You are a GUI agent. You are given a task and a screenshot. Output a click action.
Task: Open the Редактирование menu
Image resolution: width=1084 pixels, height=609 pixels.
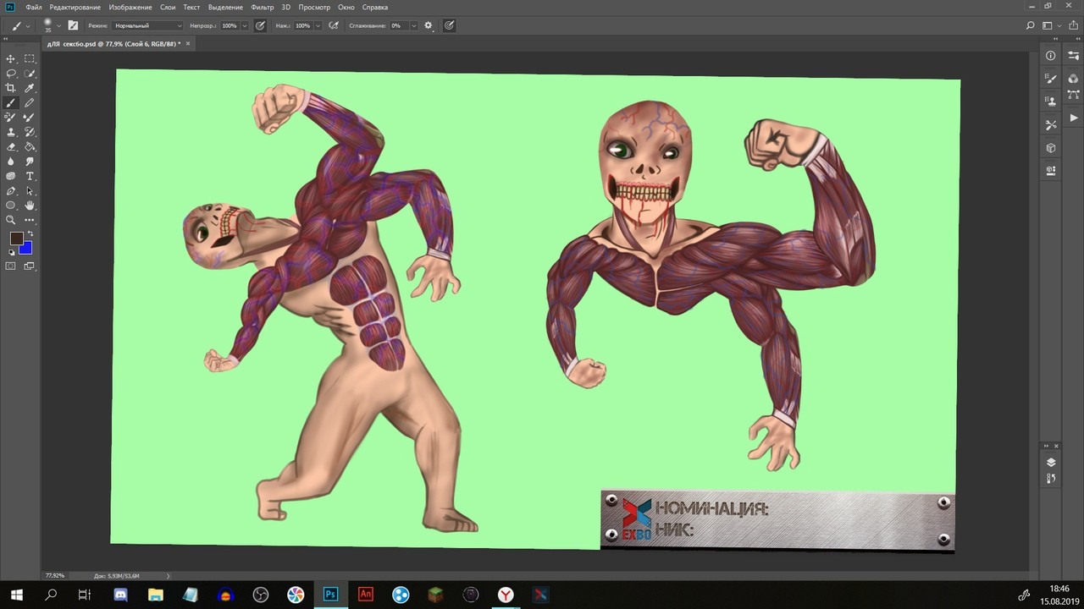point(75,7)
